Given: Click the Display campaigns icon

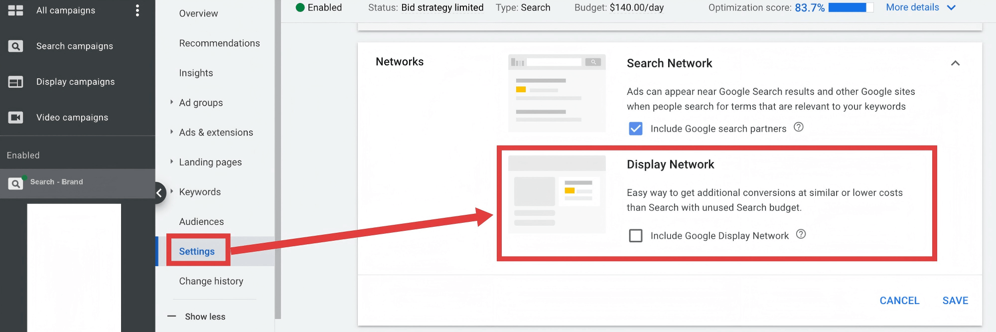Looking at the screenshot, I should point(15,82).
